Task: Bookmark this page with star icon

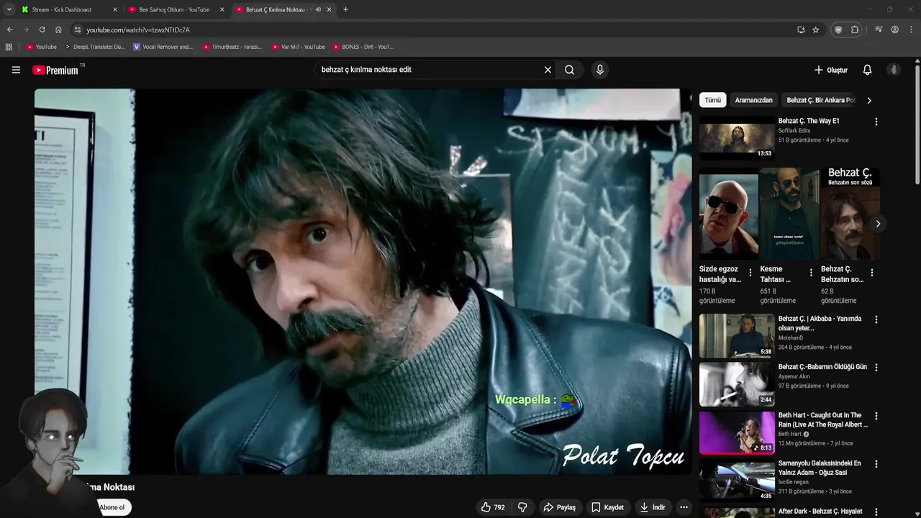Action: pyautogui.click(x=815, y=29)
